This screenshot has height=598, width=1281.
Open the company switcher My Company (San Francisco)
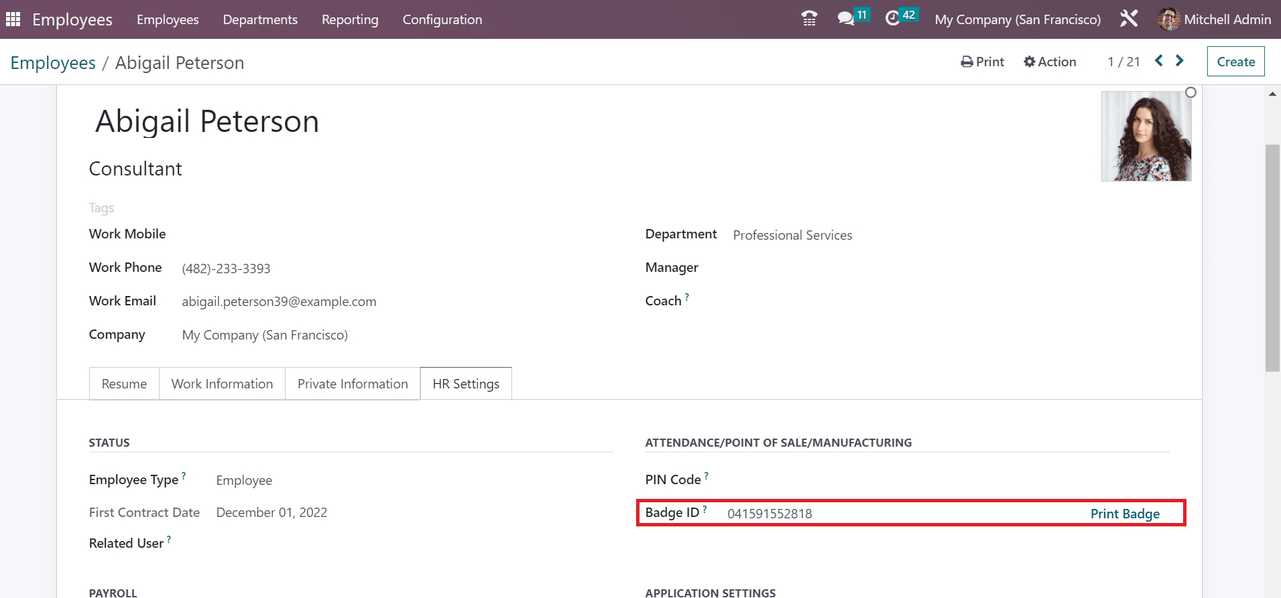pyautogui.click(x=1018, y=19)
